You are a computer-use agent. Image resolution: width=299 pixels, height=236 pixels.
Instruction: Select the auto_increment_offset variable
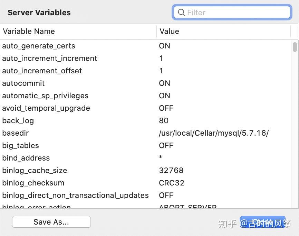pyautogui.click(x=42, y=71)
